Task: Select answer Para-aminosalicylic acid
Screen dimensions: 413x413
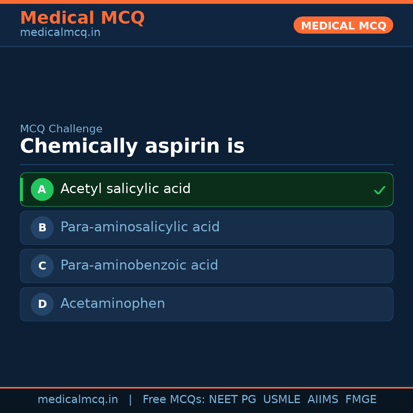Action: (x=140, y=227)
